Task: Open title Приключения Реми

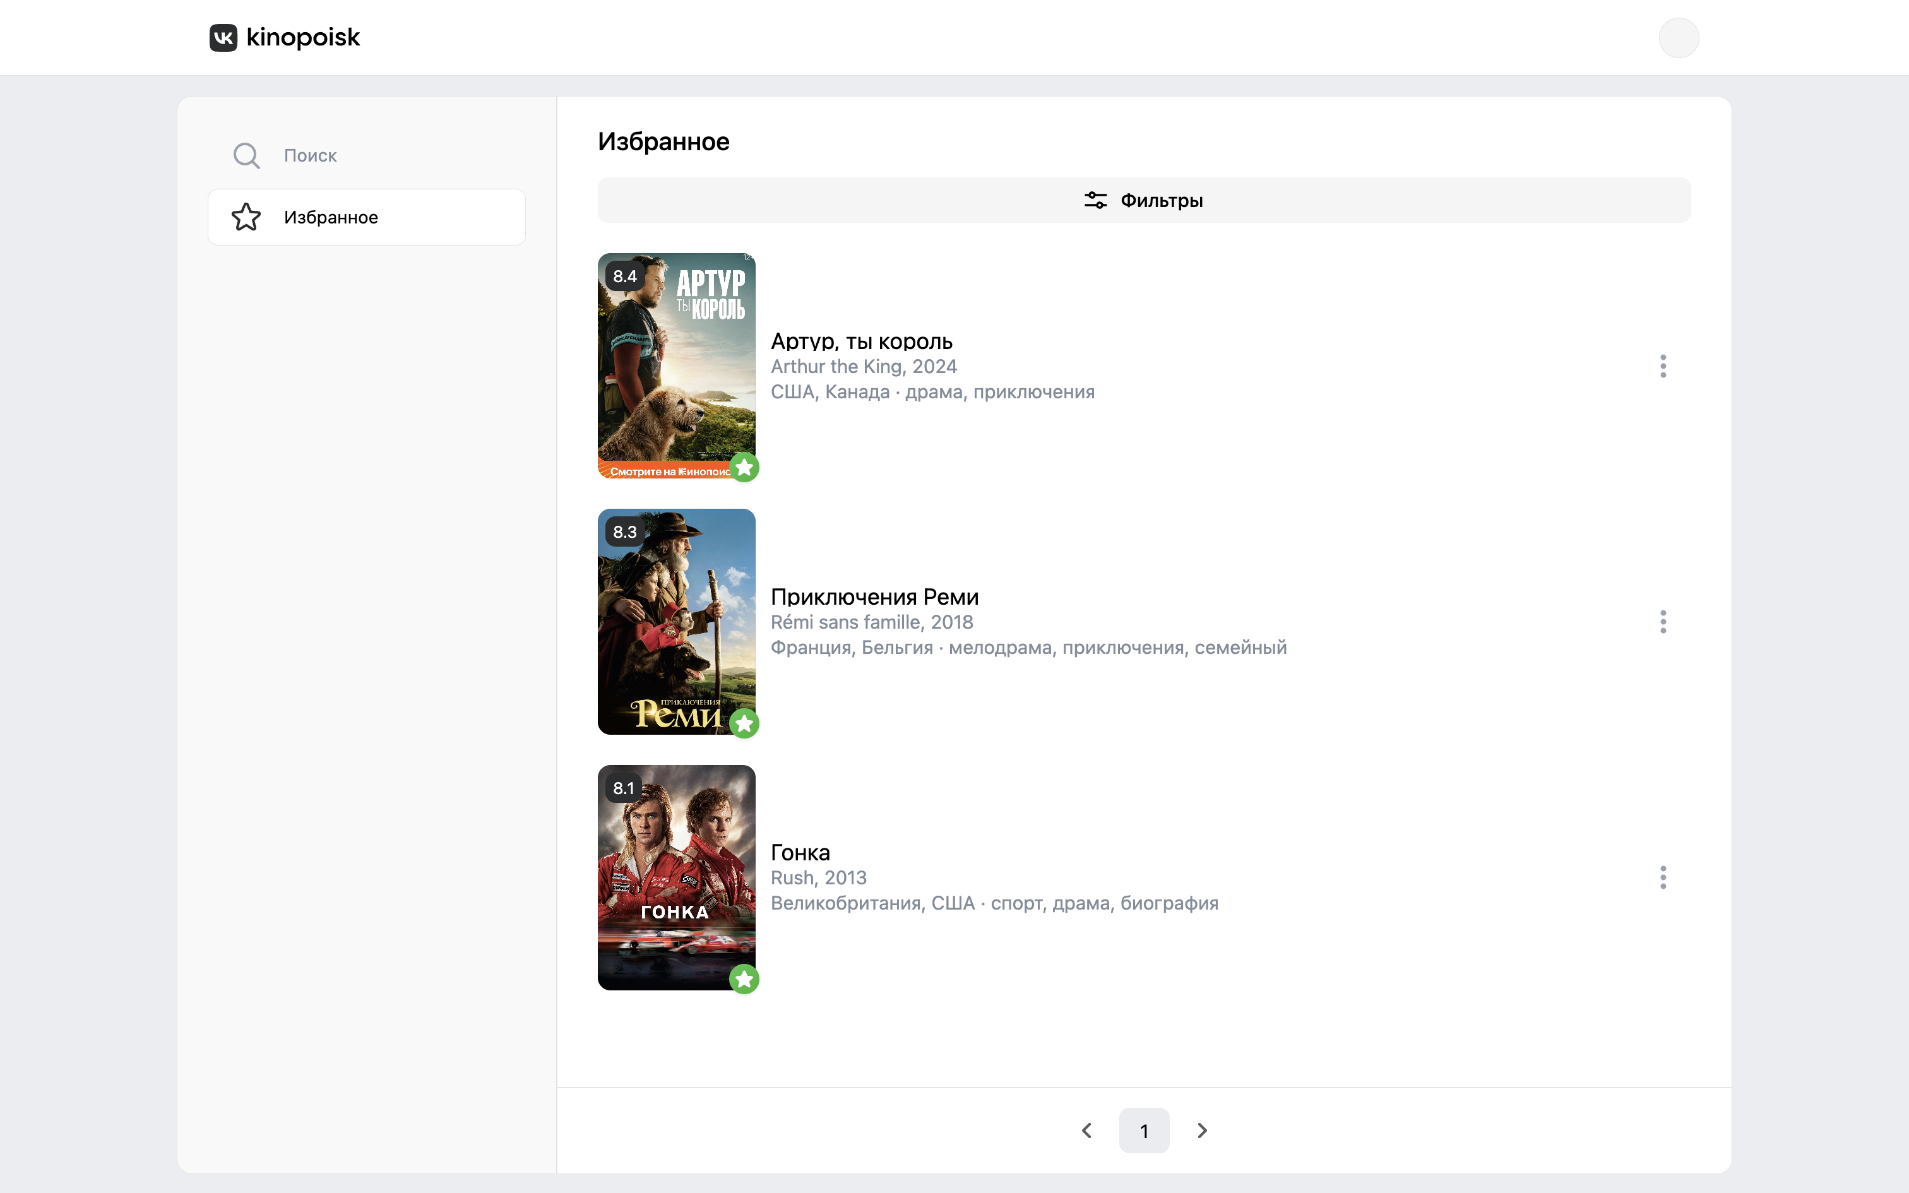Action: point(875,597)
